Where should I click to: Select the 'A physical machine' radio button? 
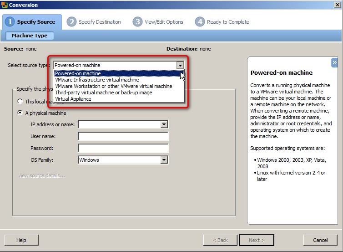click(x=20, y=113)
